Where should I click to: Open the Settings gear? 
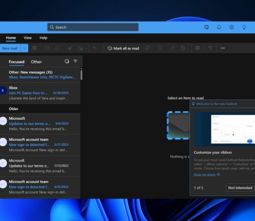click(232, 27)
